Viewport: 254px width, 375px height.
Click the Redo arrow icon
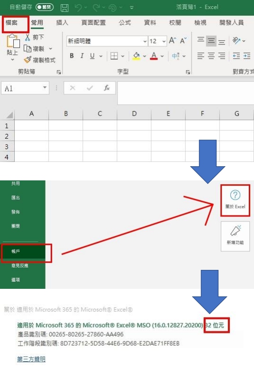point(96,8)
